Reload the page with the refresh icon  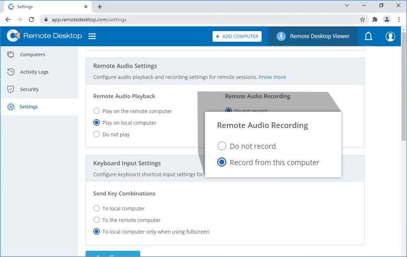(32, 19)
